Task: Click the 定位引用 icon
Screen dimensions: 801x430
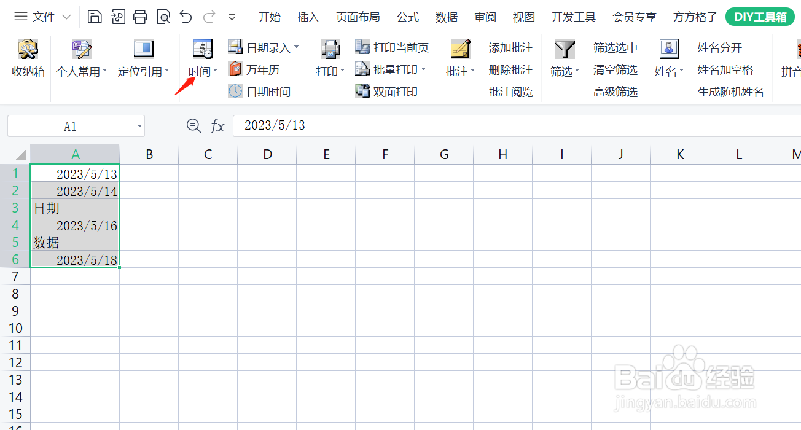Action: (x=143, y=49)
